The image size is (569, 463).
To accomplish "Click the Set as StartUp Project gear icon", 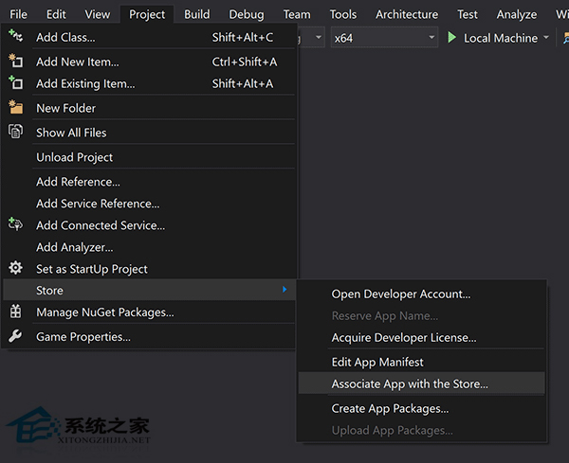I will (15, 268).
